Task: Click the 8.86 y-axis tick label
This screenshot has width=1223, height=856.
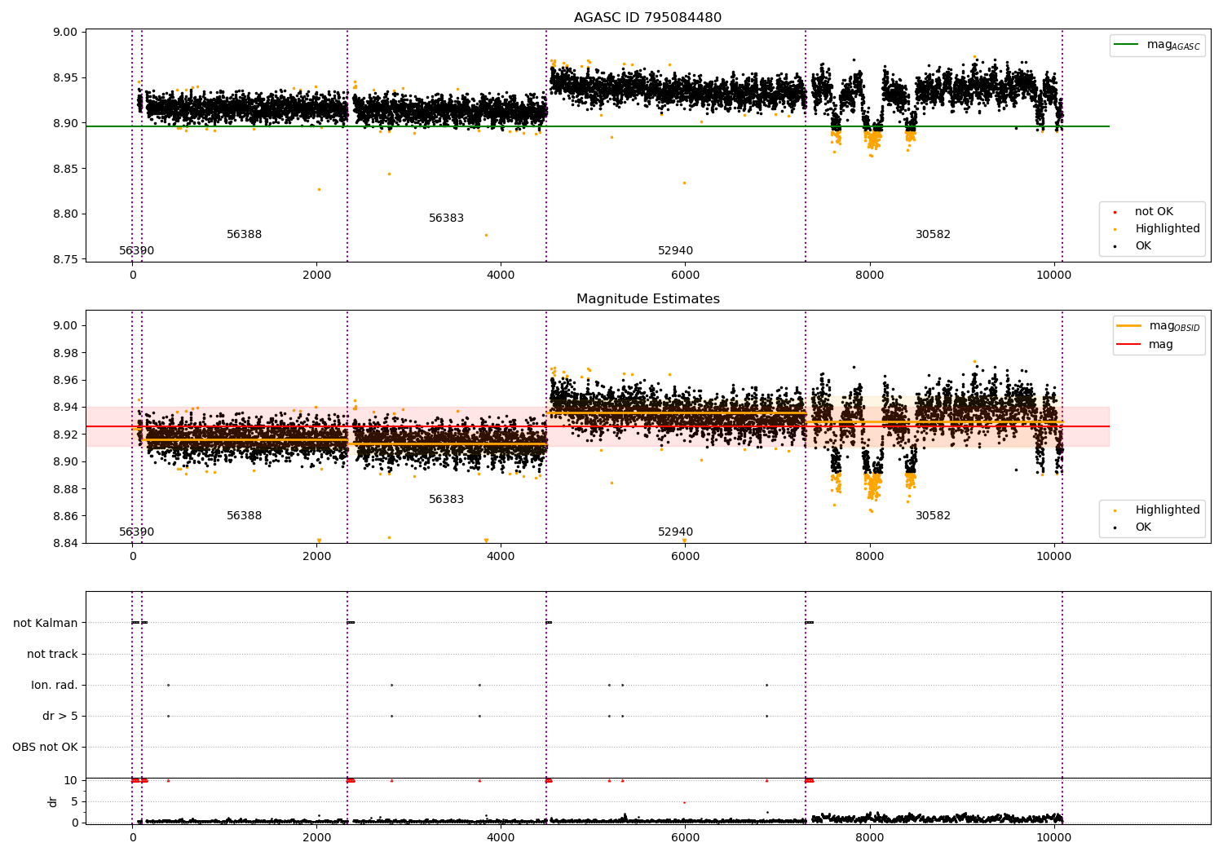Action: point(64,517)
